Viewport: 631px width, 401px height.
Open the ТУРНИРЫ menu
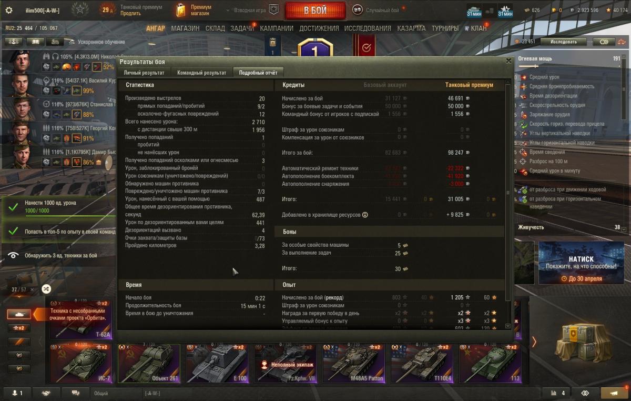point(445,28)
